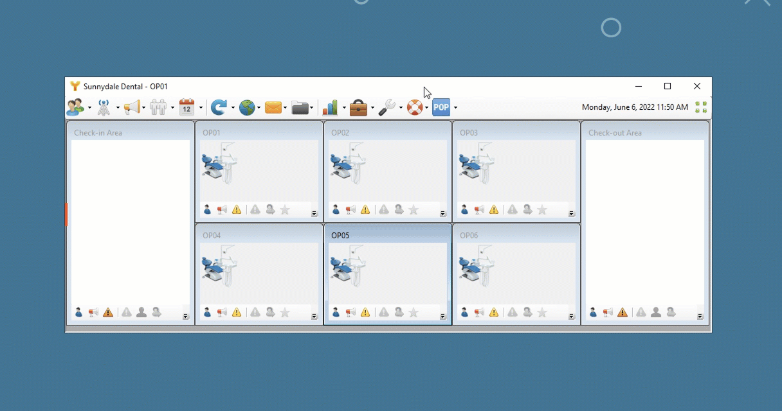The image size is (782, 411).
Task: Open the orange envelope mail icon
Action: point(273,107)
